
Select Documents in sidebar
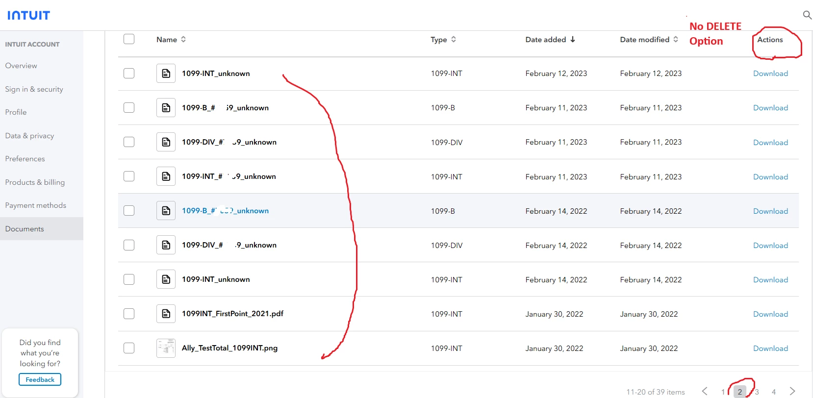click(42, 229)
